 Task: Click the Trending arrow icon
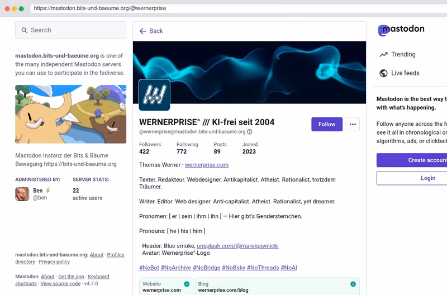[x=383, y=54]
